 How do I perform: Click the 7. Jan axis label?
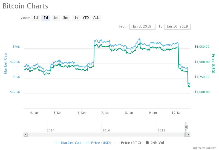[x=105, y=113]
